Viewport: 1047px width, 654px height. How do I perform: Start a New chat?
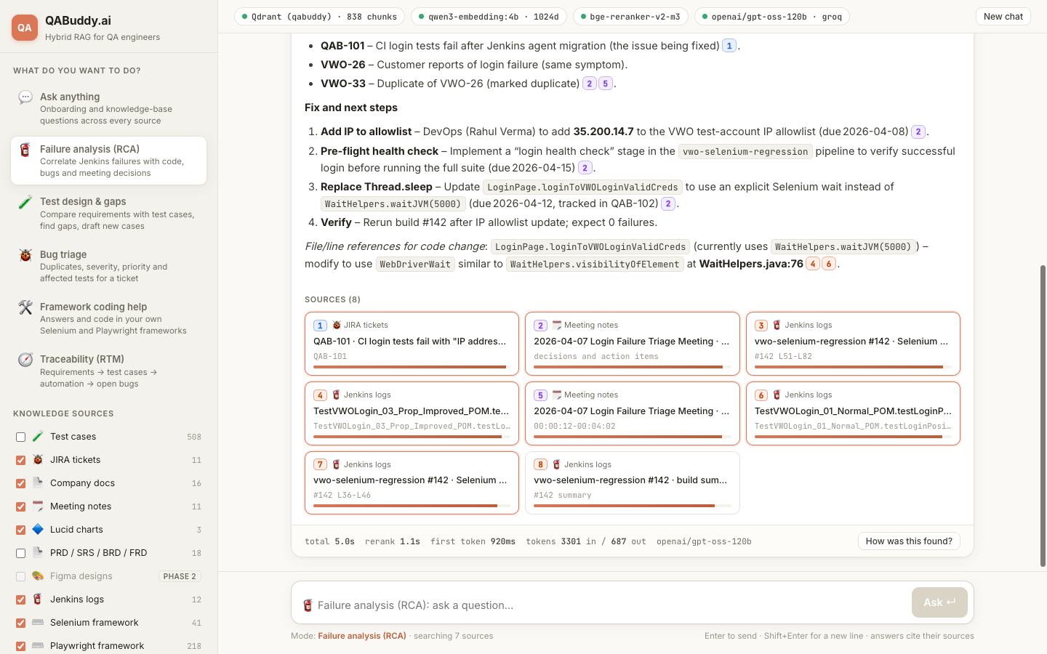[1003, 17]
